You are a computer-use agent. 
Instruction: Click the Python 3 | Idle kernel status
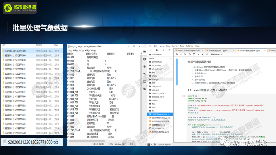(x=164, y=144)
